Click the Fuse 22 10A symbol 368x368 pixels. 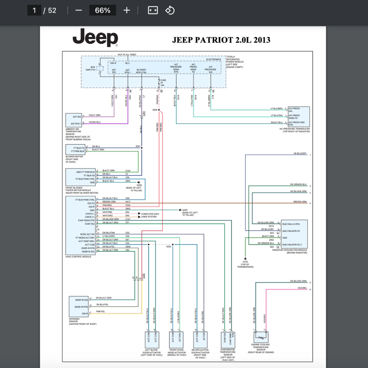click(159, 82)
